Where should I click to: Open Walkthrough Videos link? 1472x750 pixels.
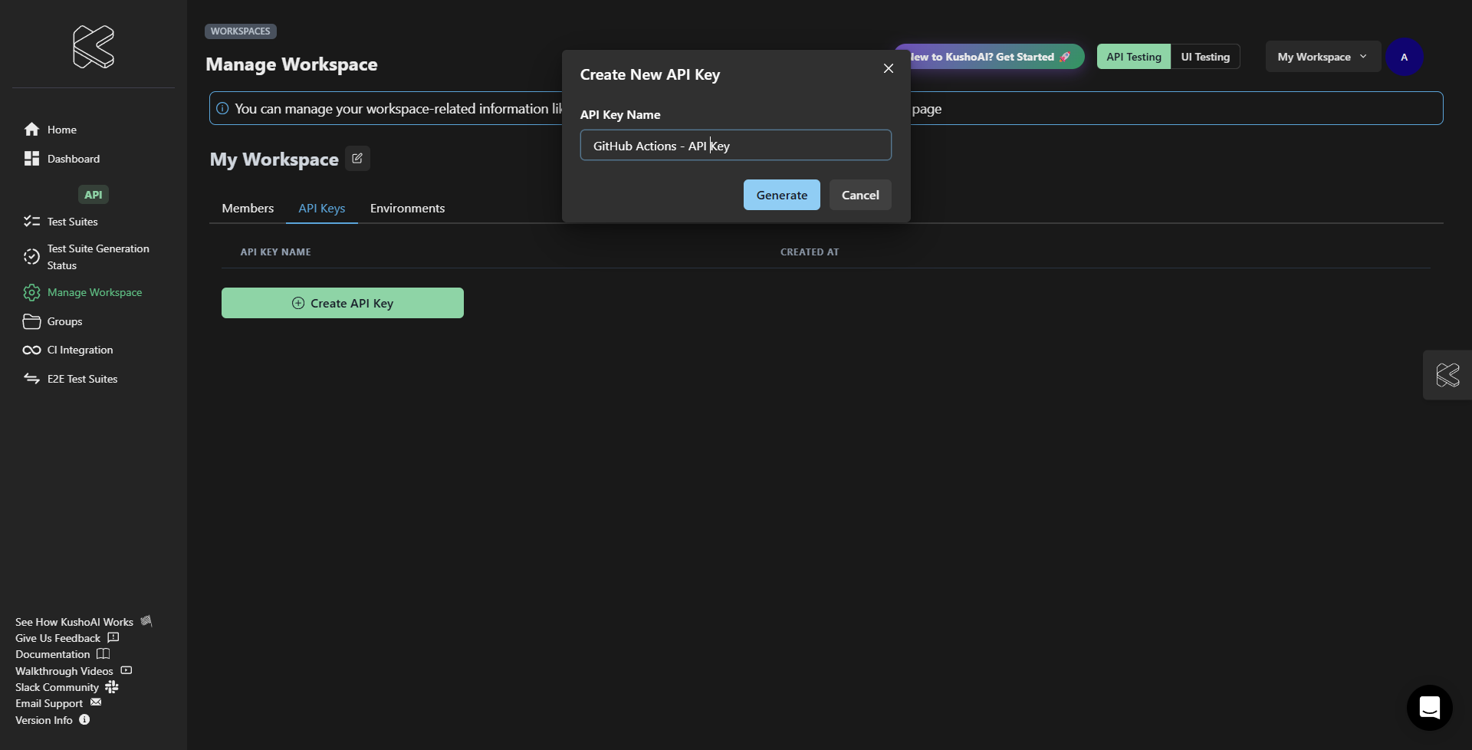(64, 671)
